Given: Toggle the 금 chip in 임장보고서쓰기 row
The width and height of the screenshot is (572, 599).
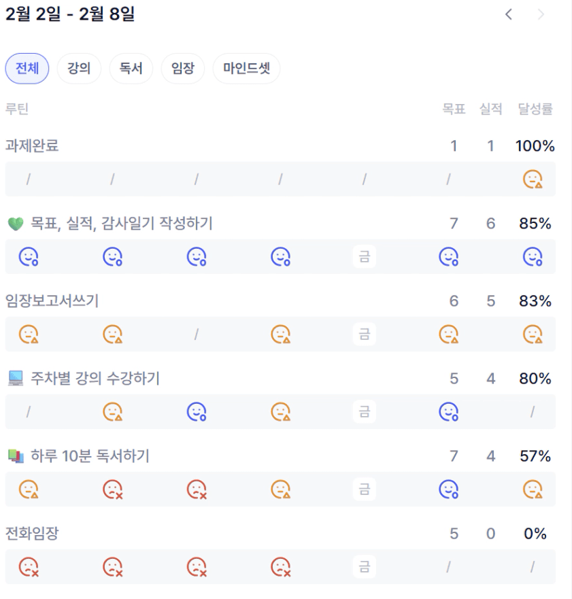Looking at the screenshot, I should 364,334.
